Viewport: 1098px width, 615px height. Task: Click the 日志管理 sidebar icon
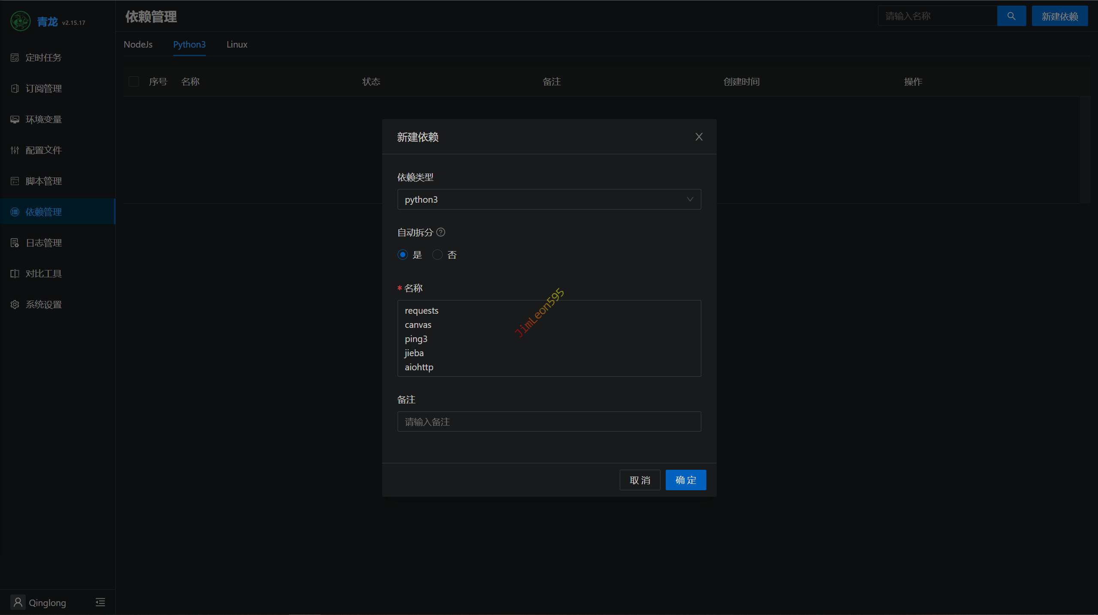[x=15, y=243]
